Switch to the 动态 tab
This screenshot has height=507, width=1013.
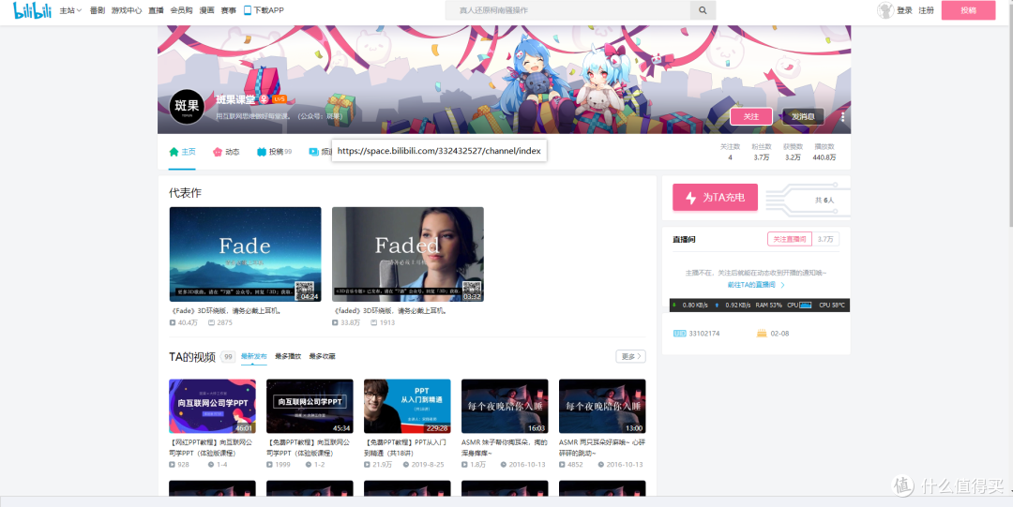pos(226,152)
